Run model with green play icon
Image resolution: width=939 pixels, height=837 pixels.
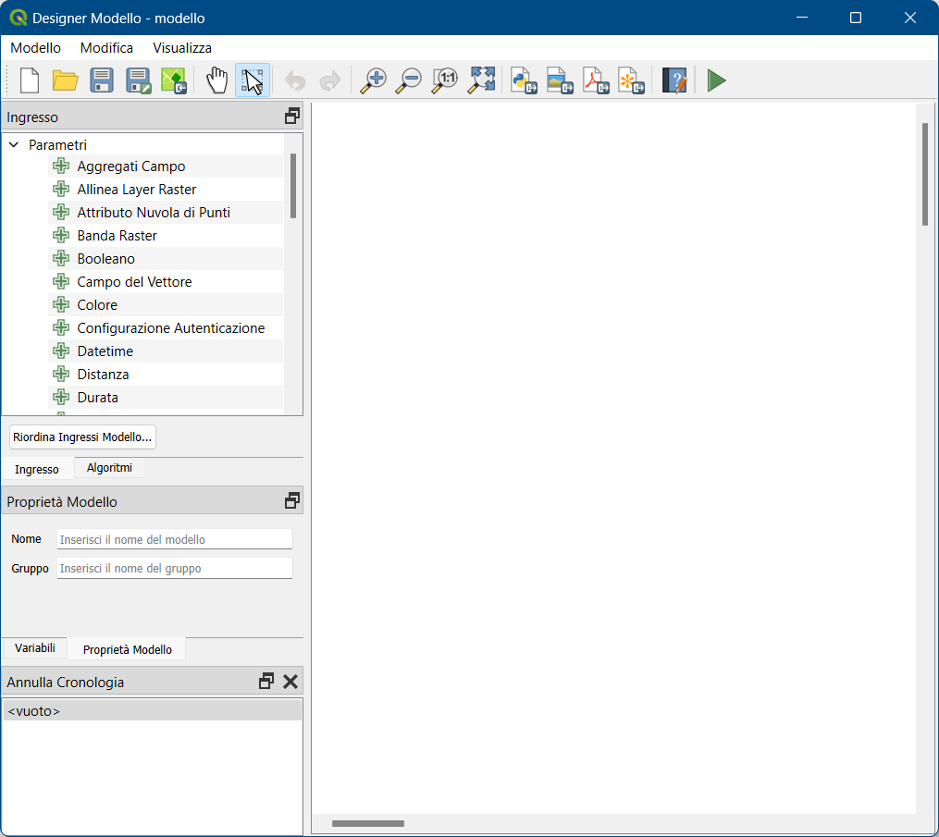716,80
